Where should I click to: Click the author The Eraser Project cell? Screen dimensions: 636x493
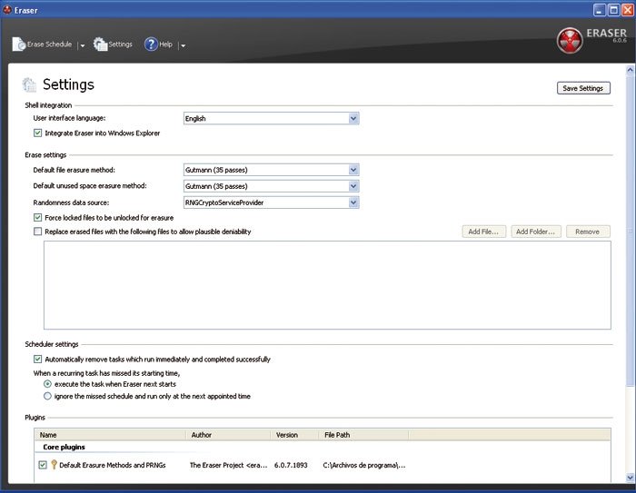pos(229,465)
